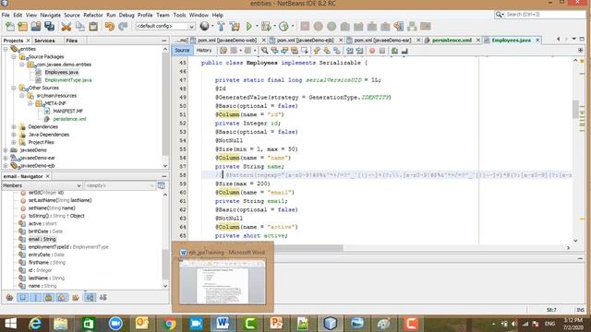Toggle Show Non-Public Members in Navigator

click(49, 298)
